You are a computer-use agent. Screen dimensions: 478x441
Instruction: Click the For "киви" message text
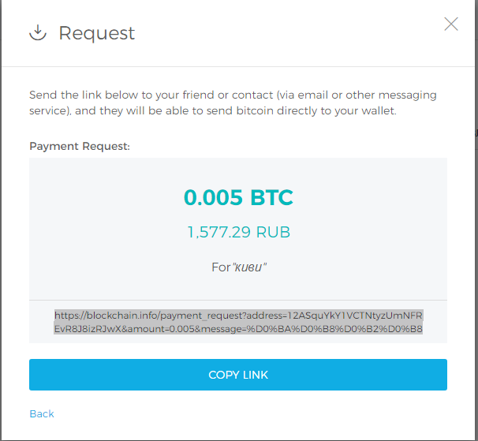pyautogui.click(x=238, y=267)
